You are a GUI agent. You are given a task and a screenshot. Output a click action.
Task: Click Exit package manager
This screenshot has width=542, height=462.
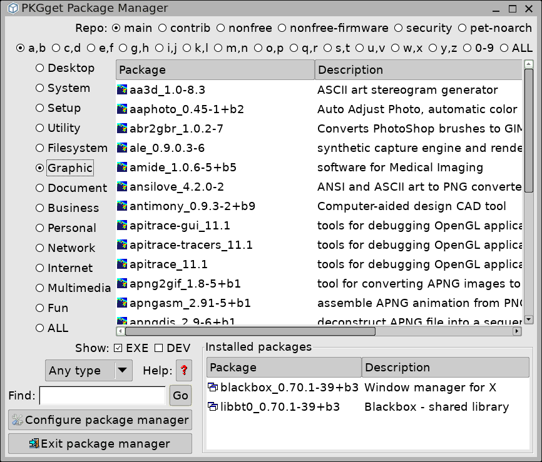pos(100,443)
